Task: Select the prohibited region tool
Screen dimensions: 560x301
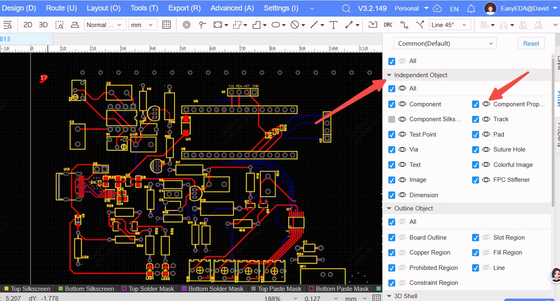Action: [x=295, y=25]
